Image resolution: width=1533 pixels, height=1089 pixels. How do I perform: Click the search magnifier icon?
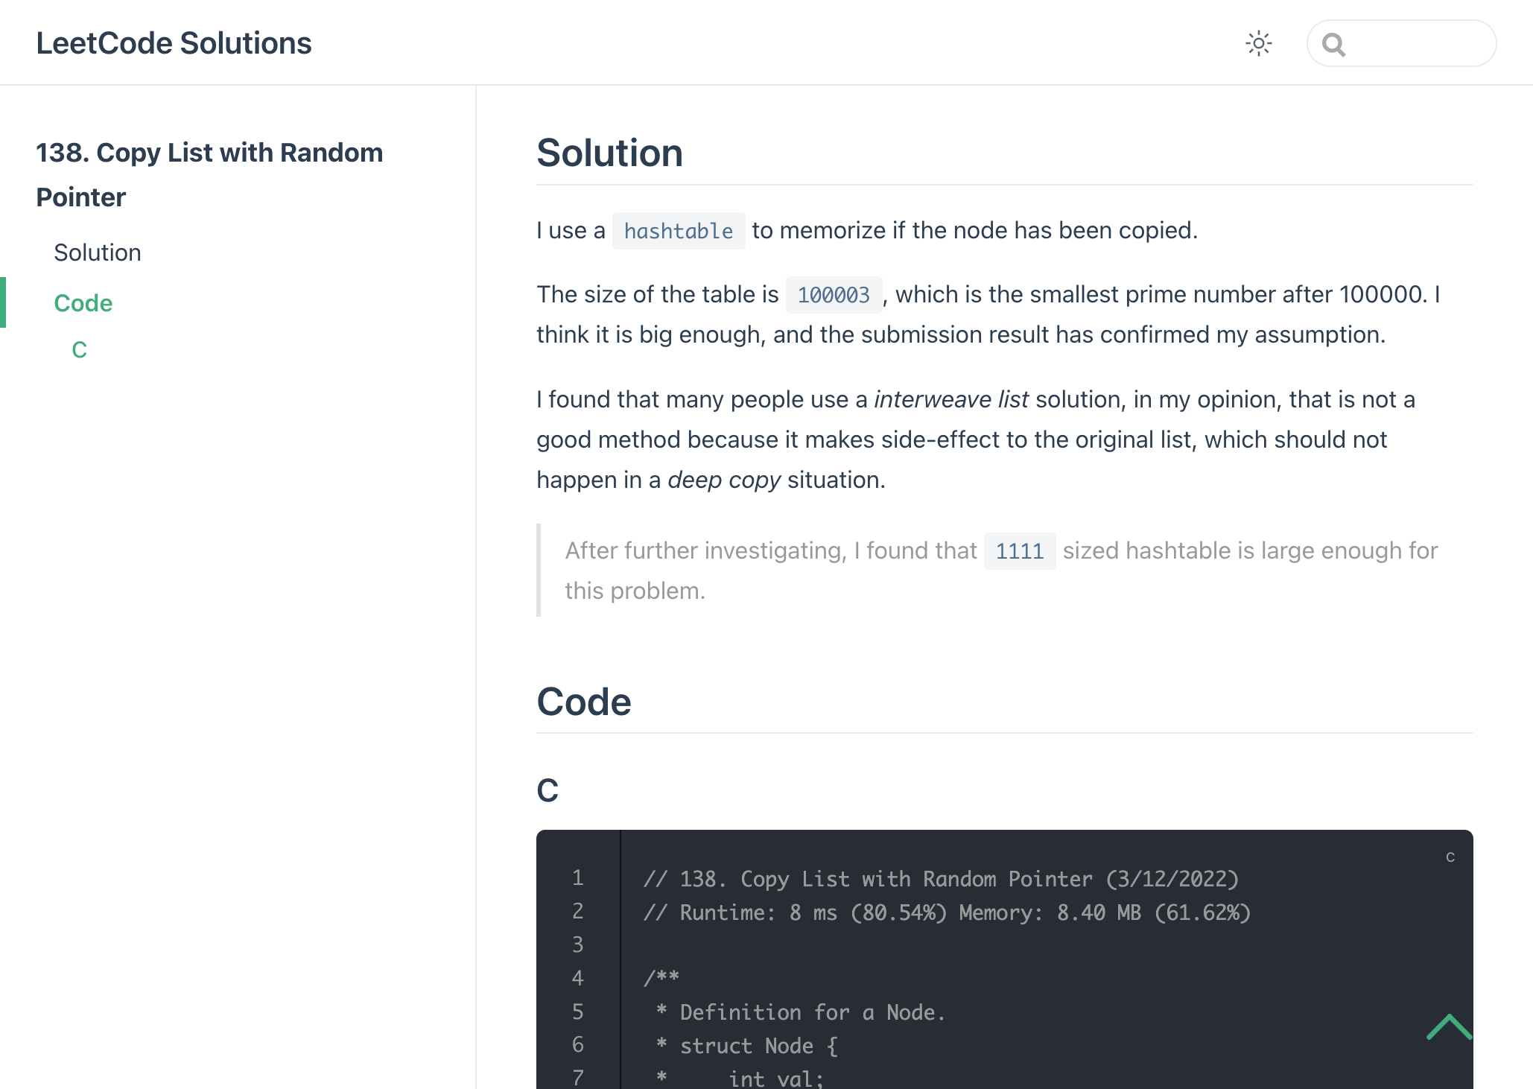[1333, 45]
